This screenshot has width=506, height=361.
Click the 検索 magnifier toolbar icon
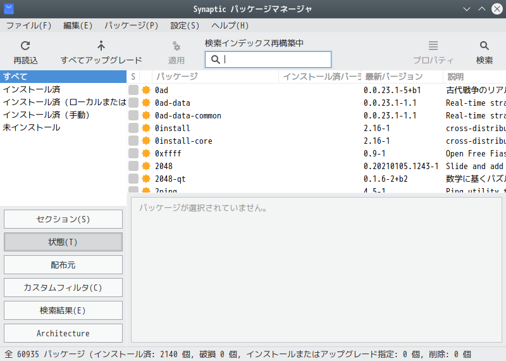click(484, 46)
